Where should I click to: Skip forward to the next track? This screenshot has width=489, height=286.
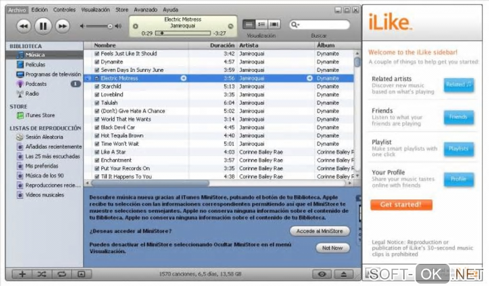click(62, 26)
